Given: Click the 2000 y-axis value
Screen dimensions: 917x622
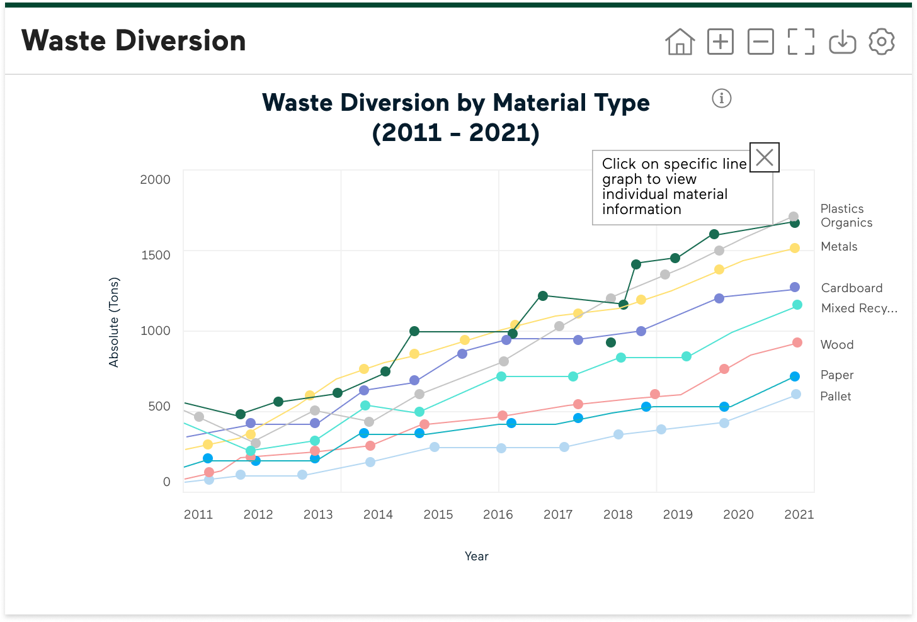Looking at the screenshot, I should [x=156, y=180].
